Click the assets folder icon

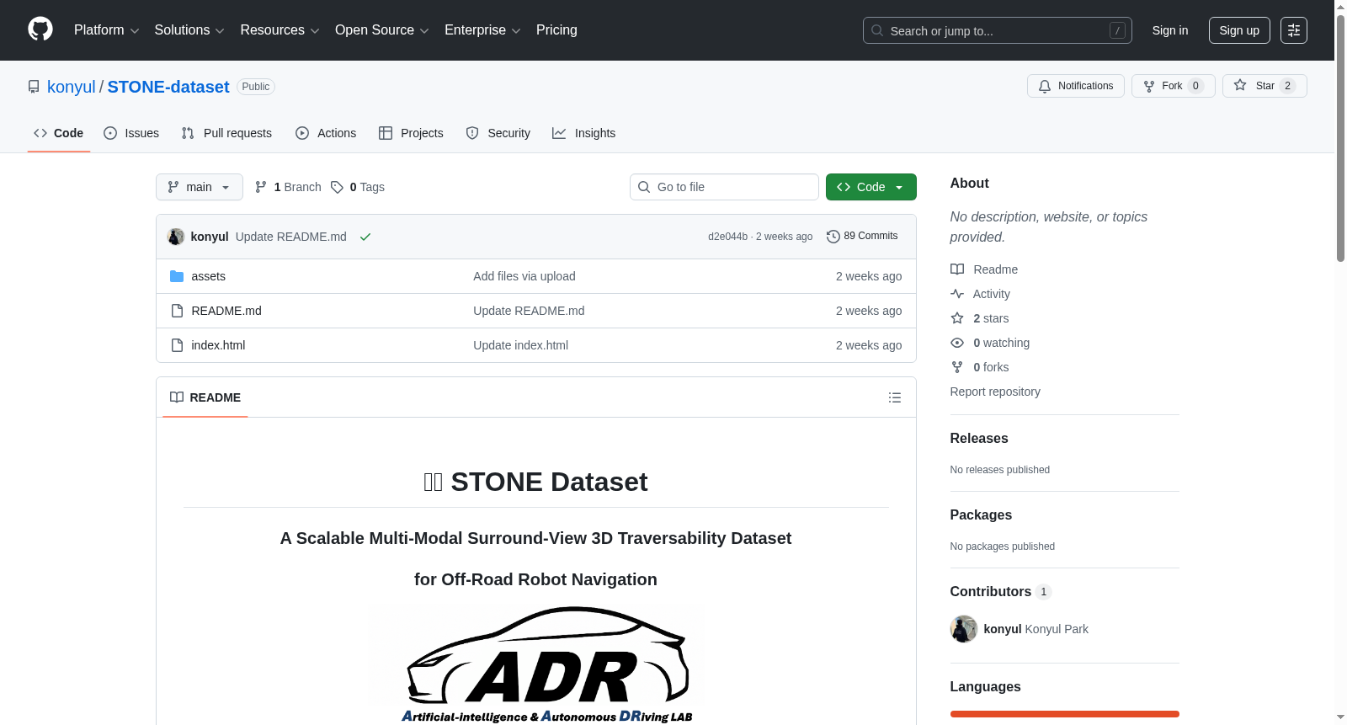tap(177, 276)
